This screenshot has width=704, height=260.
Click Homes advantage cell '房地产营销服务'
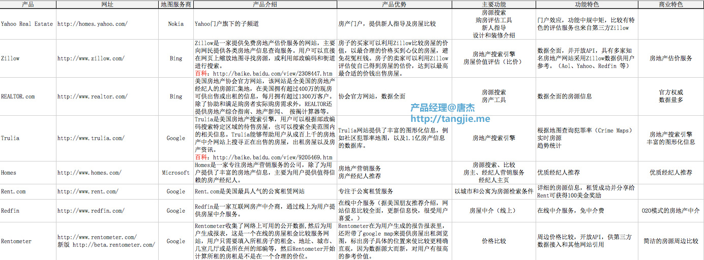pyautogui.click(x=394, y=173)
